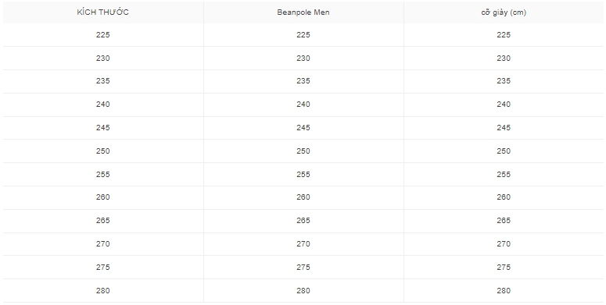The image size is (606, 305).
Task: Select the Beanpole Men column header
Action: [303, 12]
